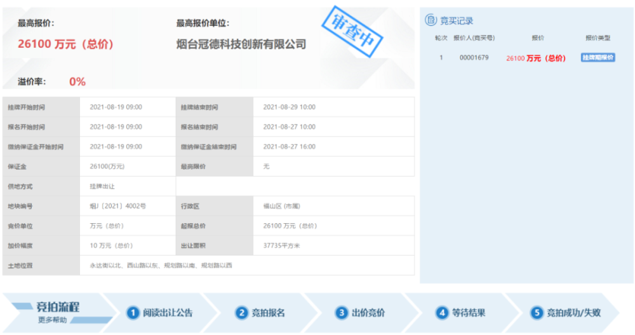Click the 0% premium rate value
This screenshot has width=635, height=335.
pos(77,81)
